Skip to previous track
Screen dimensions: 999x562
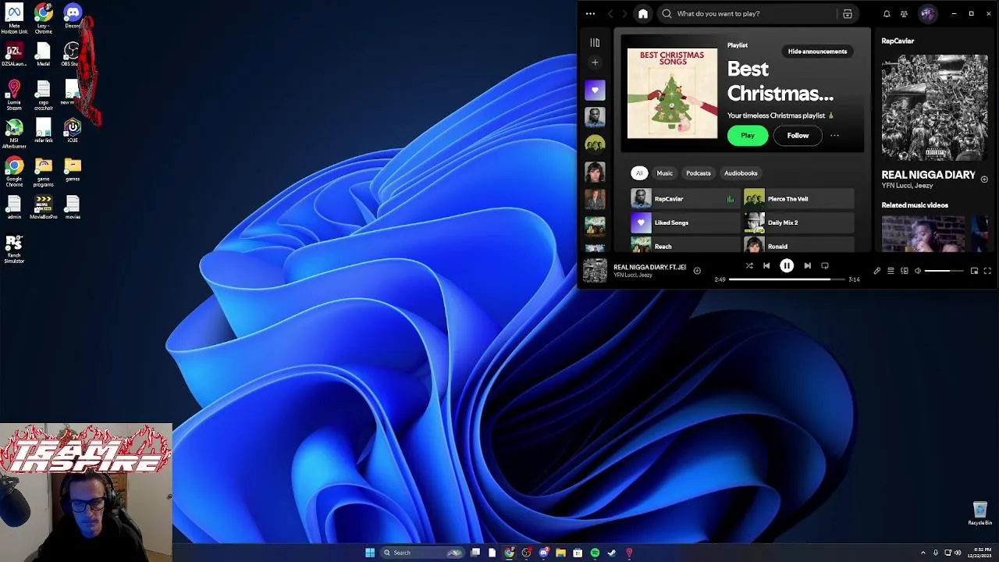(766, 266)
